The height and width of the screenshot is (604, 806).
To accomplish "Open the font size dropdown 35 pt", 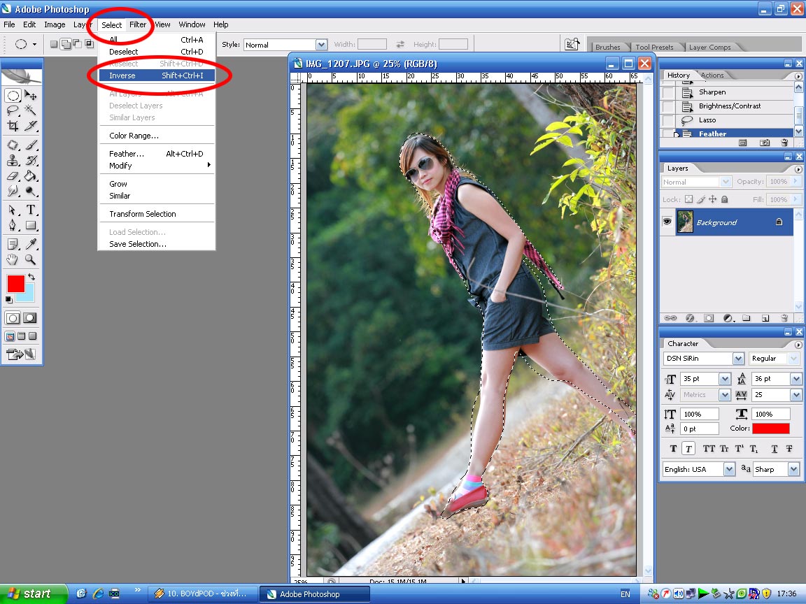I will click(x=724, y=379).
